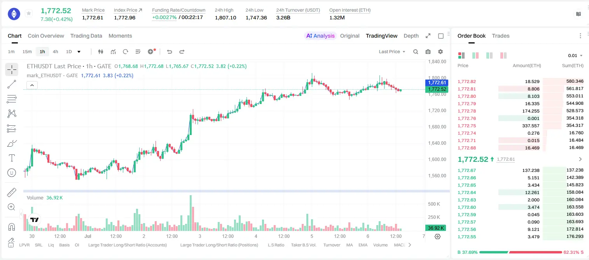The height and width of the screenshot is (260, 589).
Task: Open the Trades tab
Action: click(501, 36)
